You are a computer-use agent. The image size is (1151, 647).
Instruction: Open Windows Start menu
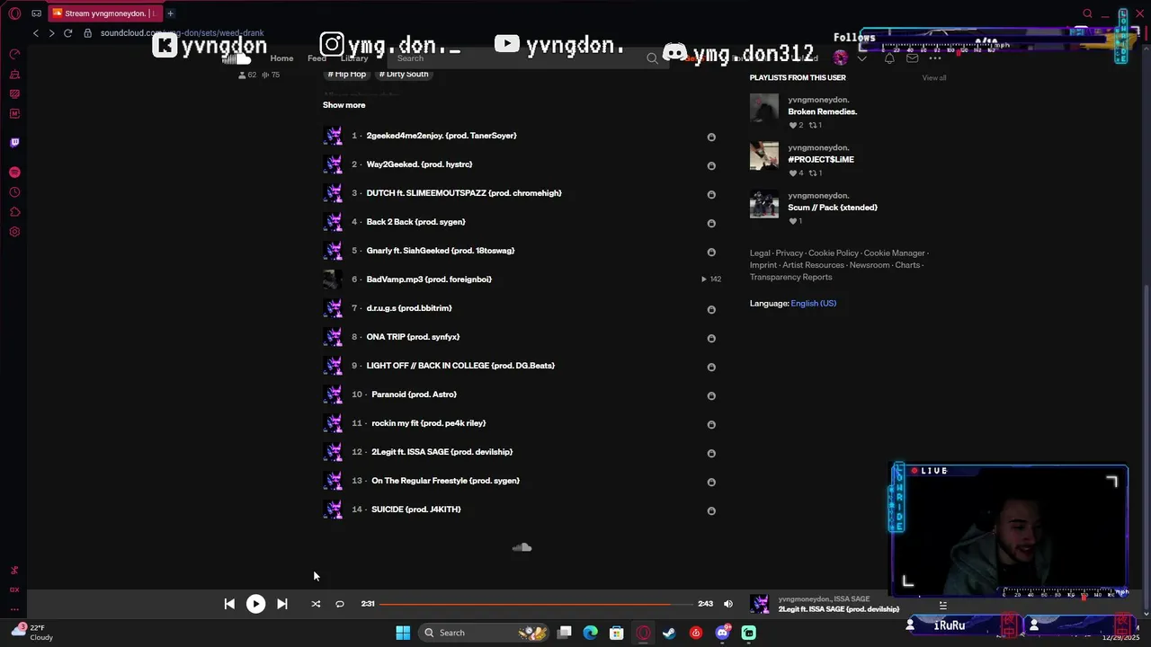pyautogui.click(x=403, y=633)
